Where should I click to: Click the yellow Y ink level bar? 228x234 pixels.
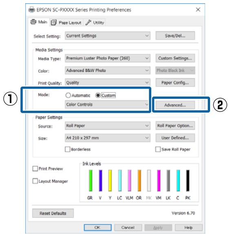(110, 181)
